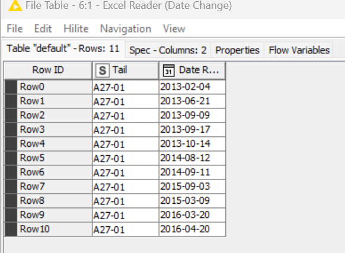
Task: Click the Row ID column header
Action: click(x=48, y=70)
